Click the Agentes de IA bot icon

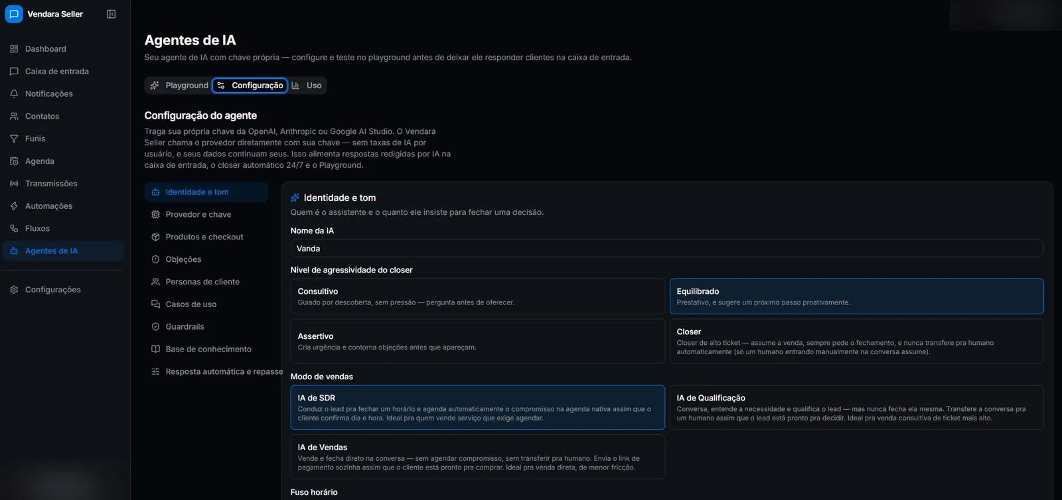[x=14, y=251]
